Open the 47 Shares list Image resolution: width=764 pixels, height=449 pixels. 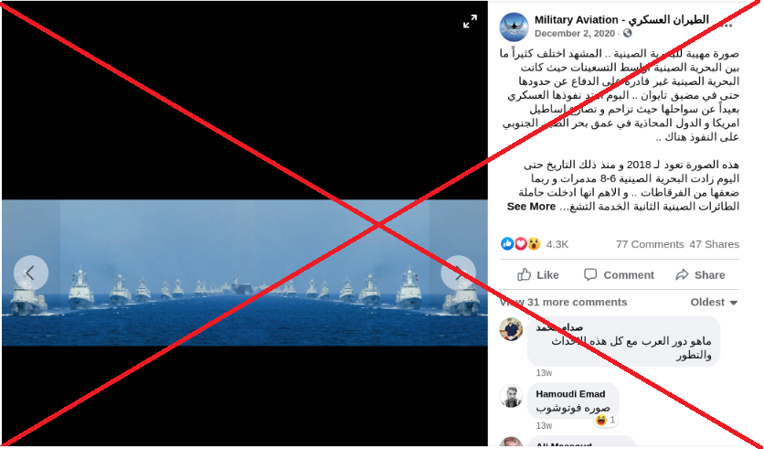(714, 244)
